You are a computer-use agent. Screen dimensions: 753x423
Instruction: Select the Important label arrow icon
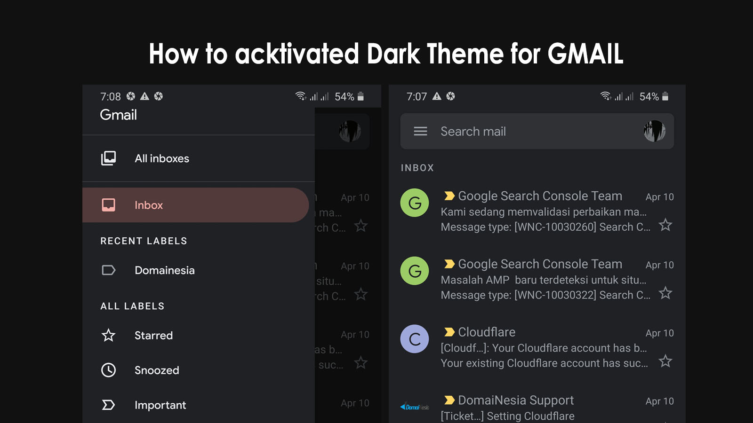click(x=108, y=405)
